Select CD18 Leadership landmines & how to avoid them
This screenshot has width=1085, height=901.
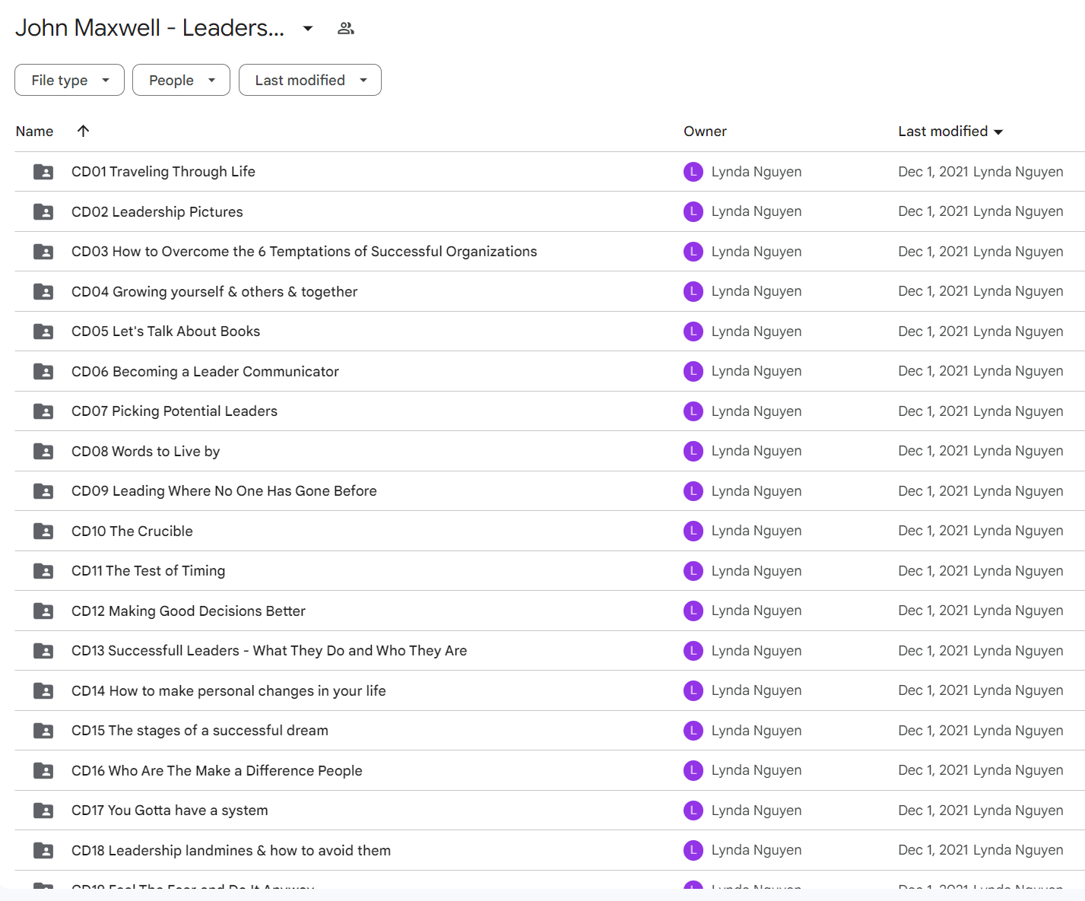coord(231,850)
